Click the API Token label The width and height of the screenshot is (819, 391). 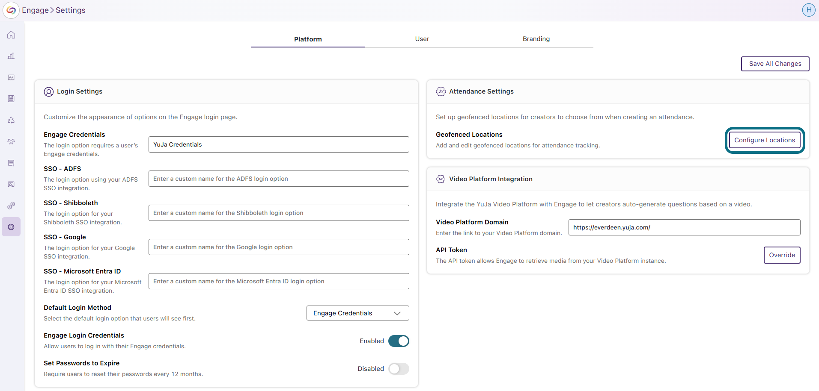451,250
